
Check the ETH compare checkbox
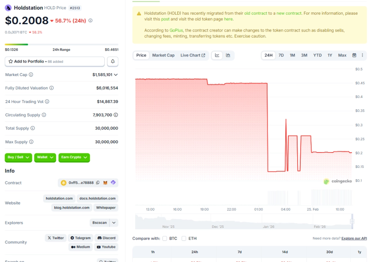click(x=184, y=238)
